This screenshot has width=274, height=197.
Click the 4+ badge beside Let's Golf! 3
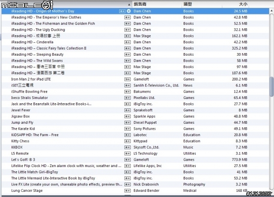click(x=128, y=160)
